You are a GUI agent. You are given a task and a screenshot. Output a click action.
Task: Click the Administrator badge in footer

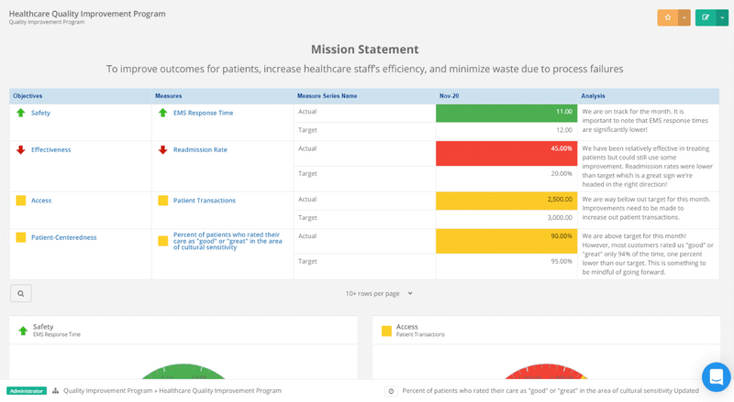point(27,391)
